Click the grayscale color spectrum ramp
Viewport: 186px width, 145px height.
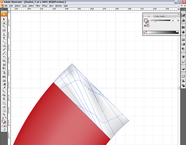(162, 32)
